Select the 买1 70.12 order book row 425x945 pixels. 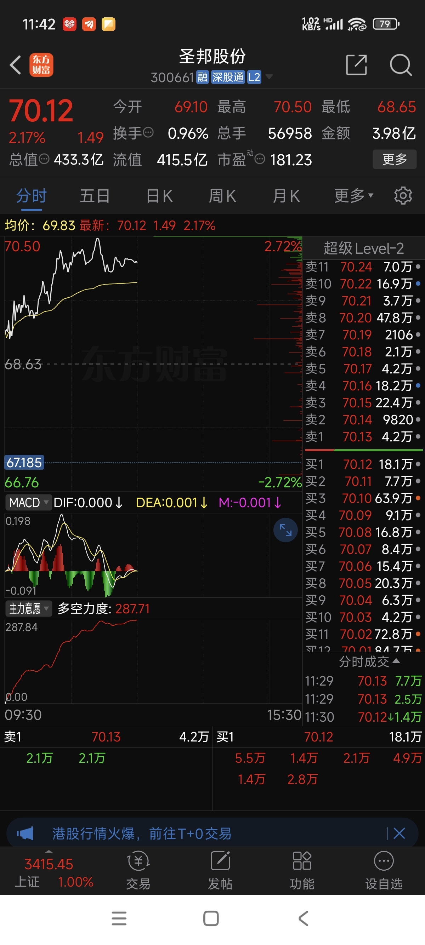click(x=363, y=464)
